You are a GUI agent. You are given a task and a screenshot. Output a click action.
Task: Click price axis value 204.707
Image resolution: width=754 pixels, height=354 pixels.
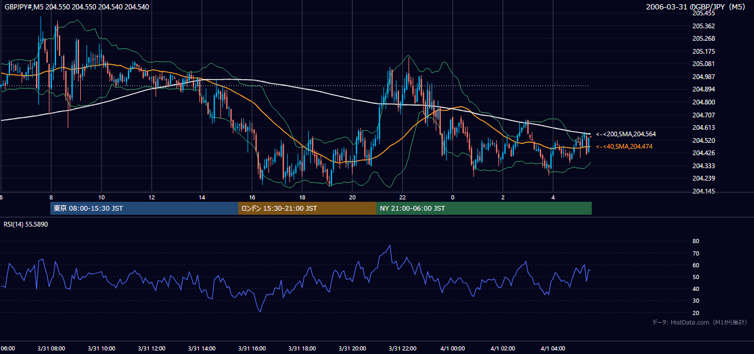tap(703, 115)
